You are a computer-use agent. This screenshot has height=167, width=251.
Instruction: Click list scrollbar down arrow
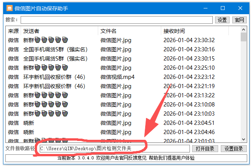(243, 139)
